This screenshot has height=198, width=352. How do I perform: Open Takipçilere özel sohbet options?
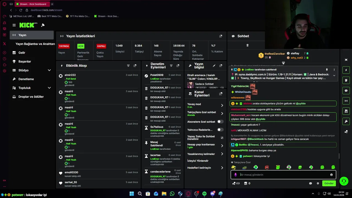click(x=222, y=114)
